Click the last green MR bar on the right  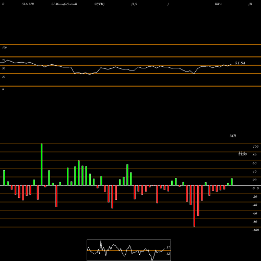(232, 182)
